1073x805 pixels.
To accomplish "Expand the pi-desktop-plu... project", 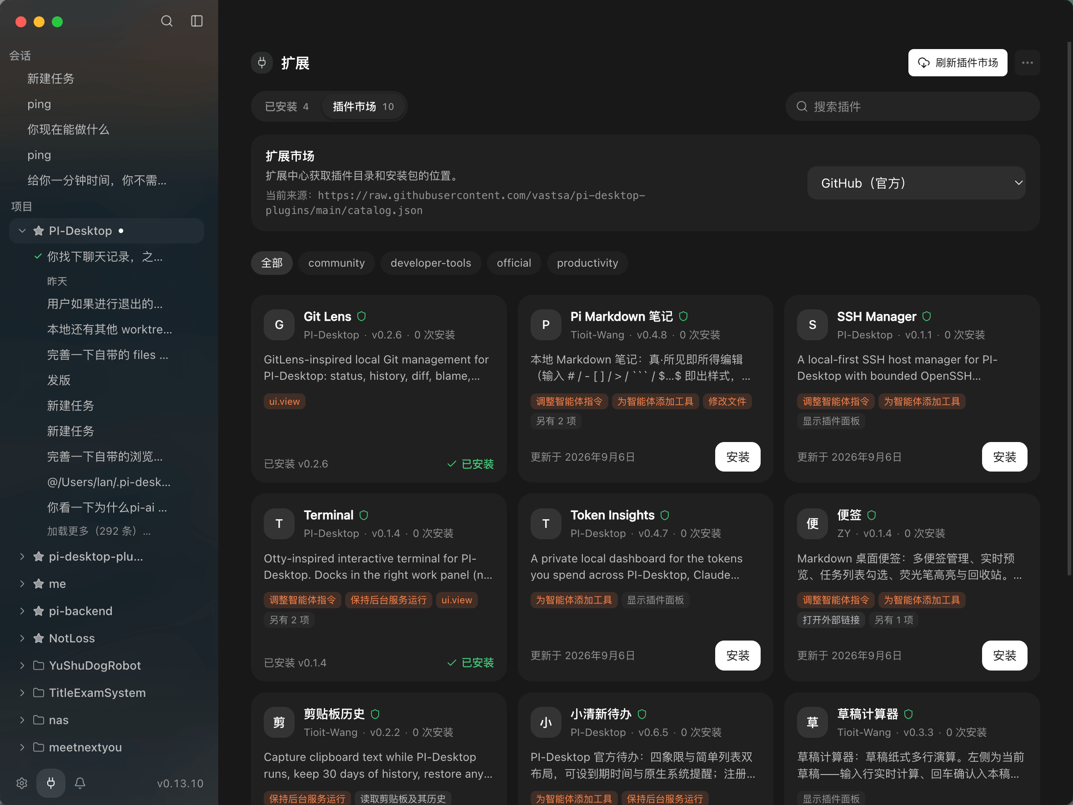I will [22, 557].
